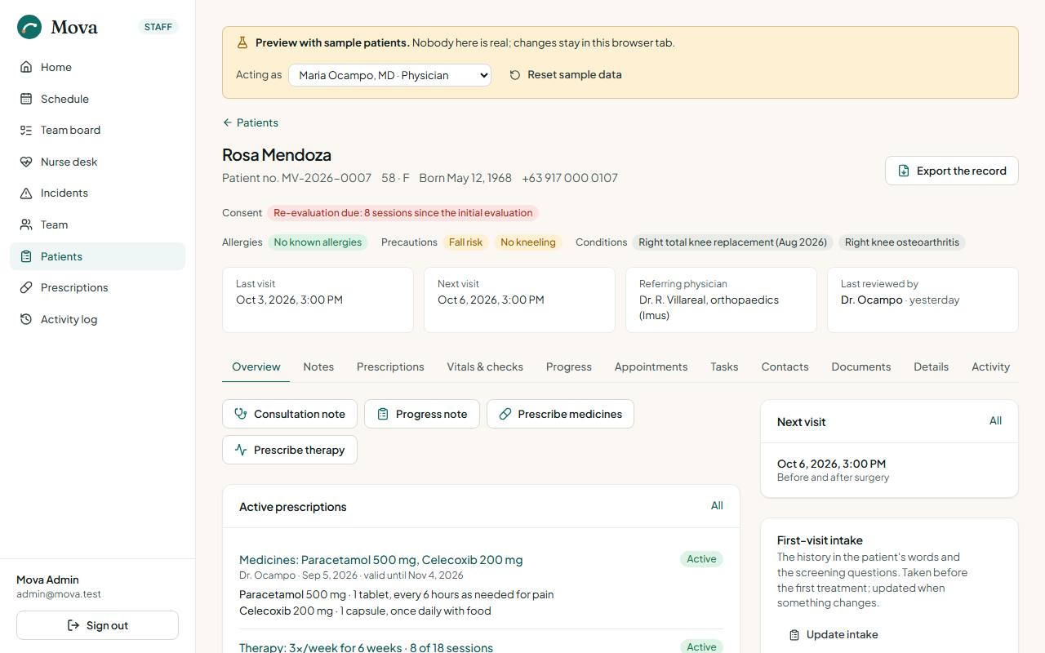Open the Therapy 3×/week for 6 weeks prescription

pos(366,647)
